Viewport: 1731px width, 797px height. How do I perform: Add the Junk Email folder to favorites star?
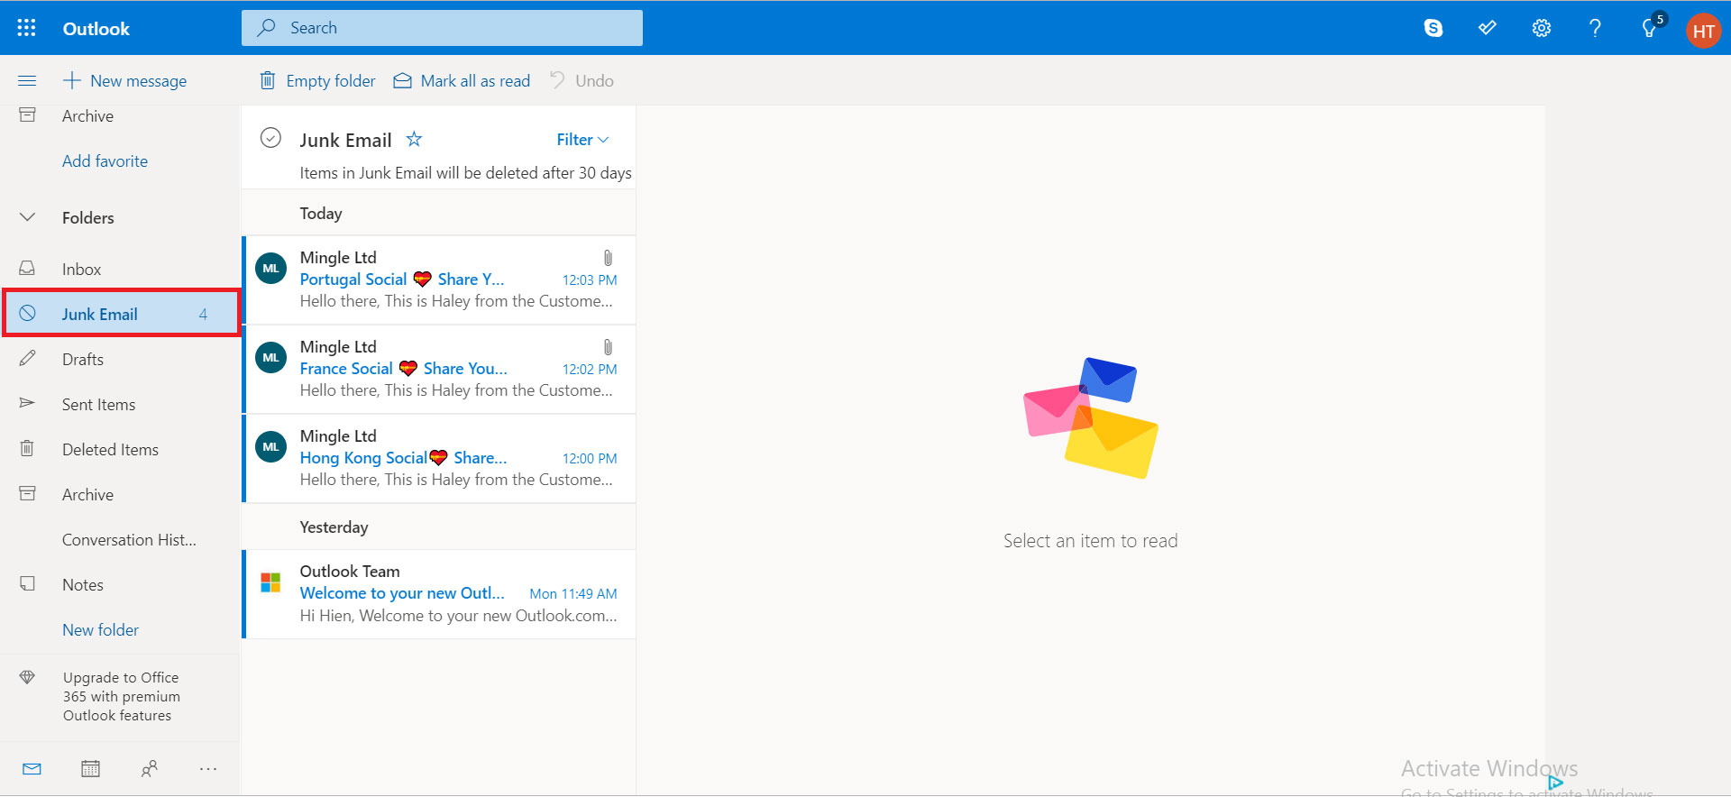click(x=414, y=139)
